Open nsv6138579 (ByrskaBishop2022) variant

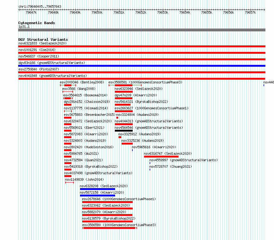[109, 218]
